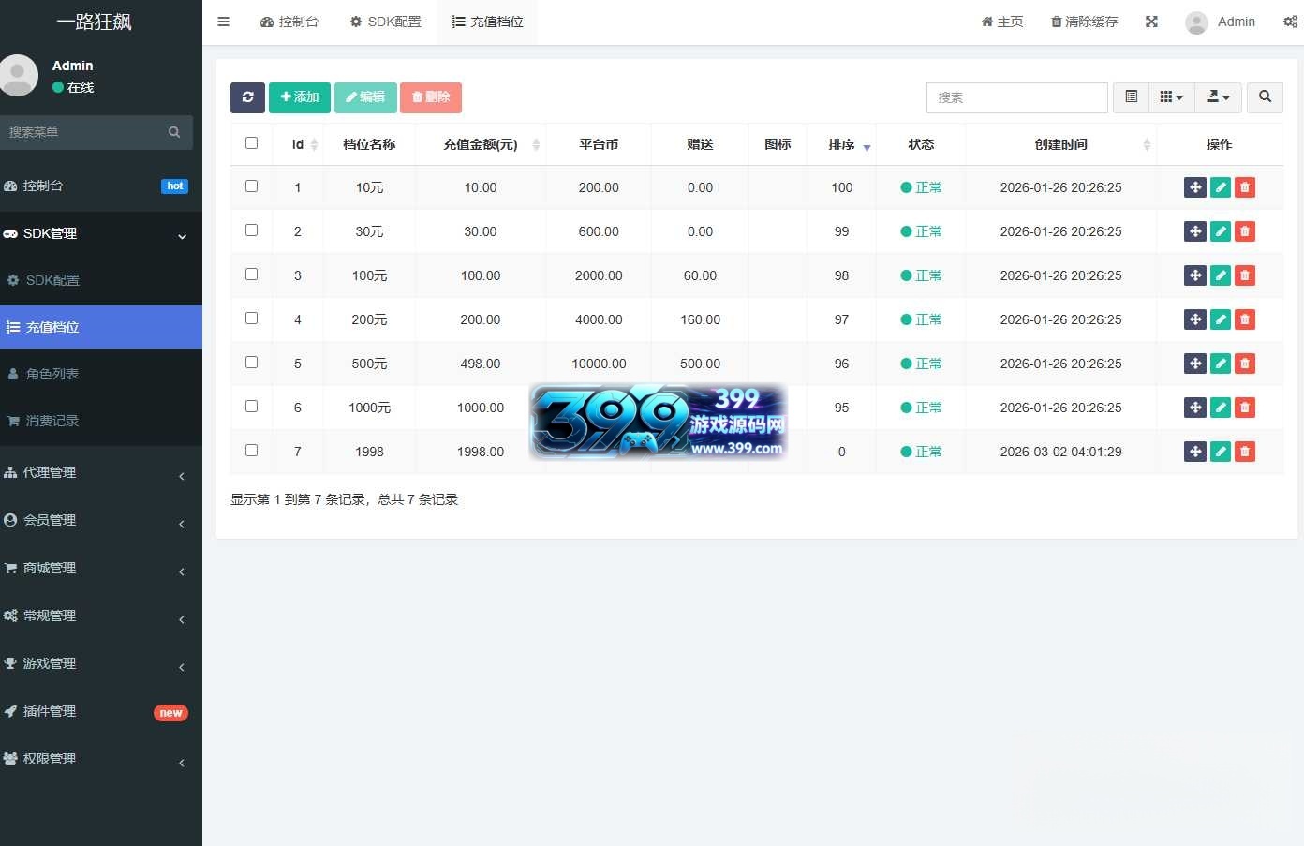This screenshot has width=1304, height=846.
Task: Open the settings gears icon beside Admin
Action: pos(1290,22)
